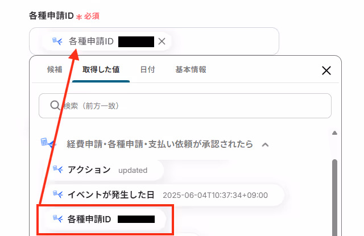Focus the 検索(前方一致) search field

(x=185, y=106)
